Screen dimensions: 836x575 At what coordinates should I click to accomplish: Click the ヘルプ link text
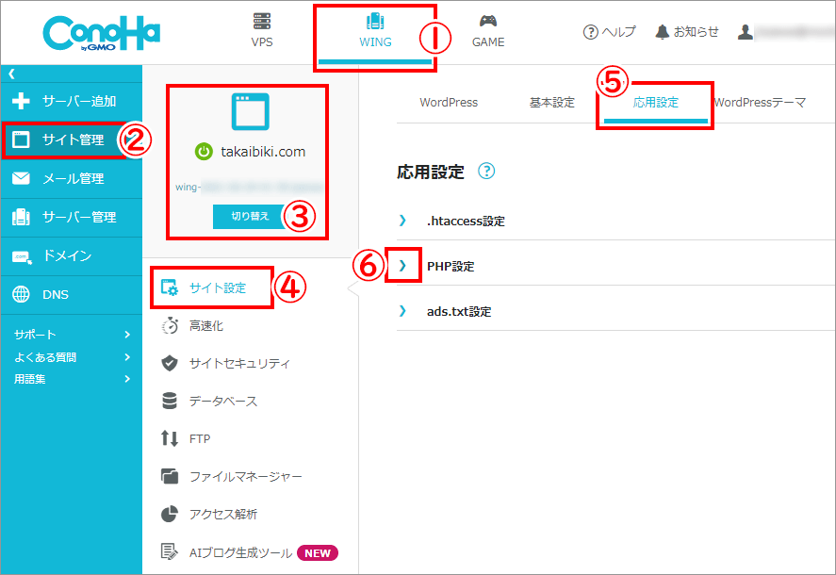pos(618,32)
